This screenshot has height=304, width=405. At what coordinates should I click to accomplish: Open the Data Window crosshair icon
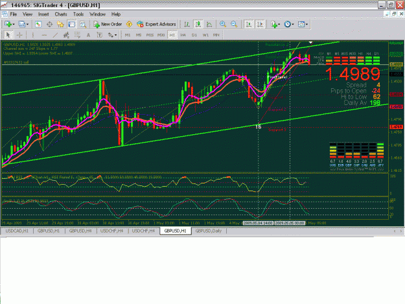click(49, 24)
